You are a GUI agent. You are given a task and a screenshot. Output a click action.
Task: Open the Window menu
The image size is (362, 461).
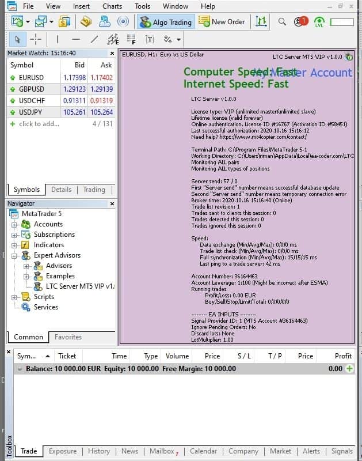coord(176,6)
